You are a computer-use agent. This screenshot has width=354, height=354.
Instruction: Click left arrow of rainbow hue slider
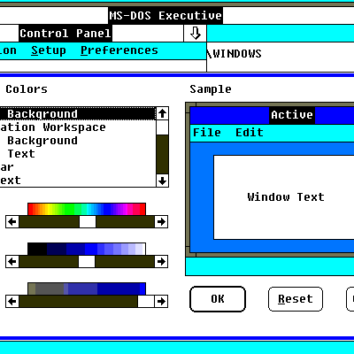click(12, 222)
